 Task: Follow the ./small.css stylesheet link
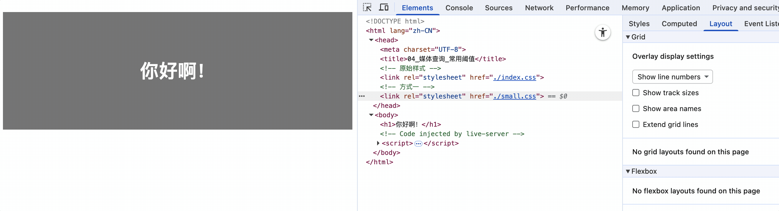pos(514,96)
